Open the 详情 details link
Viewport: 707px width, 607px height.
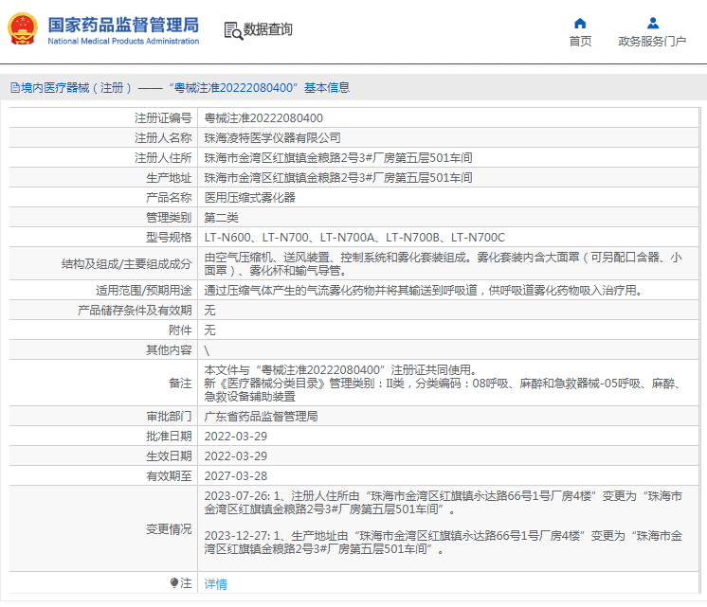tap(215, 584)
